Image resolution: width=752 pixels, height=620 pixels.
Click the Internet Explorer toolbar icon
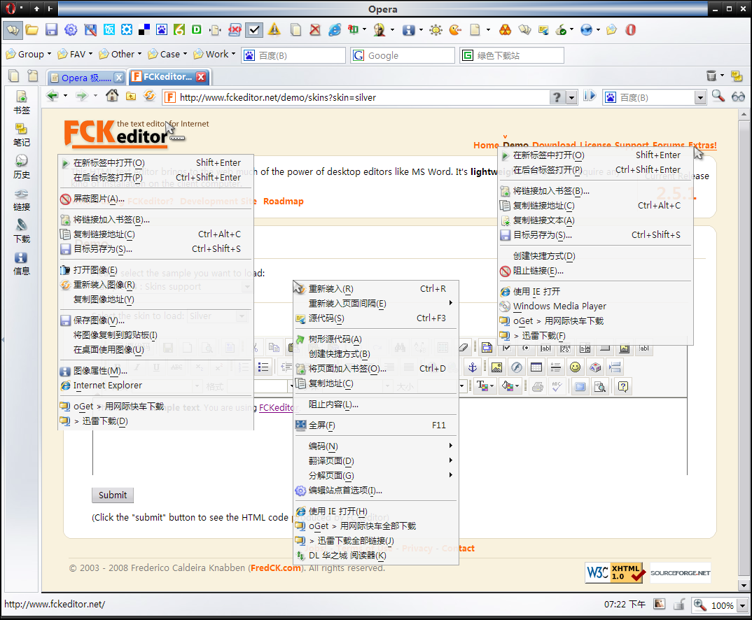[x=334, y=29]
